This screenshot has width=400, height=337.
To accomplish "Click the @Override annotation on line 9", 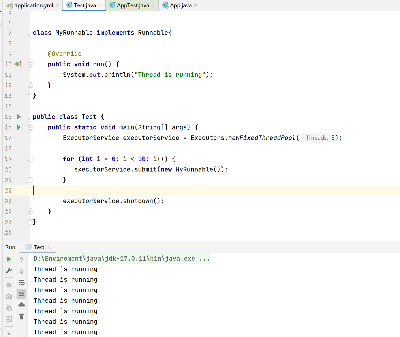I will (65, 54).
